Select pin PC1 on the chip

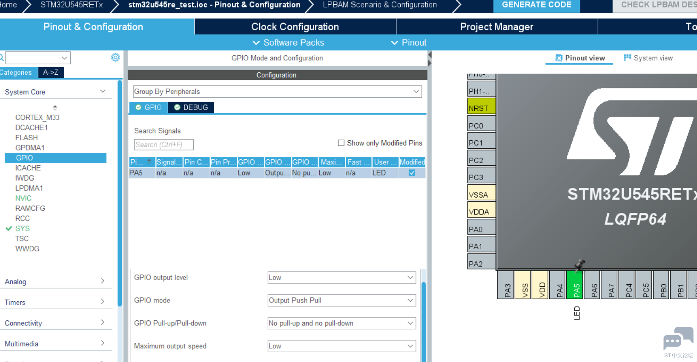(x=482, y=141)
